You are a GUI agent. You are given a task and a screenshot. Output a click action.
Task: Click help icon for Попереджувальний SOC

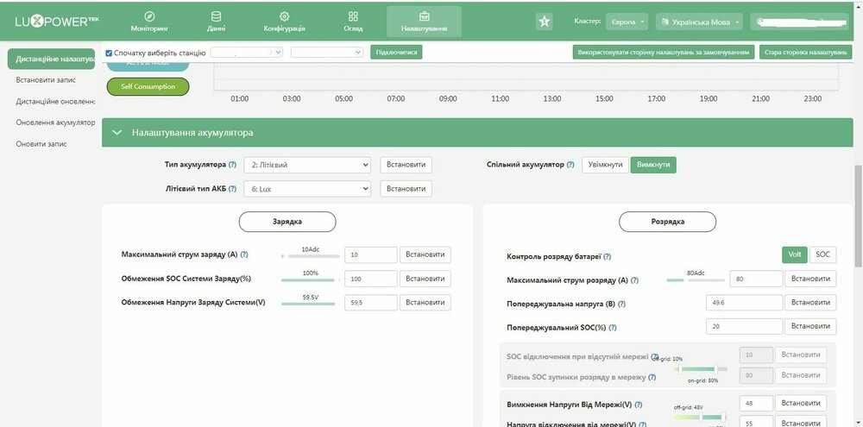pyautogui.click(x=613, y=328)
